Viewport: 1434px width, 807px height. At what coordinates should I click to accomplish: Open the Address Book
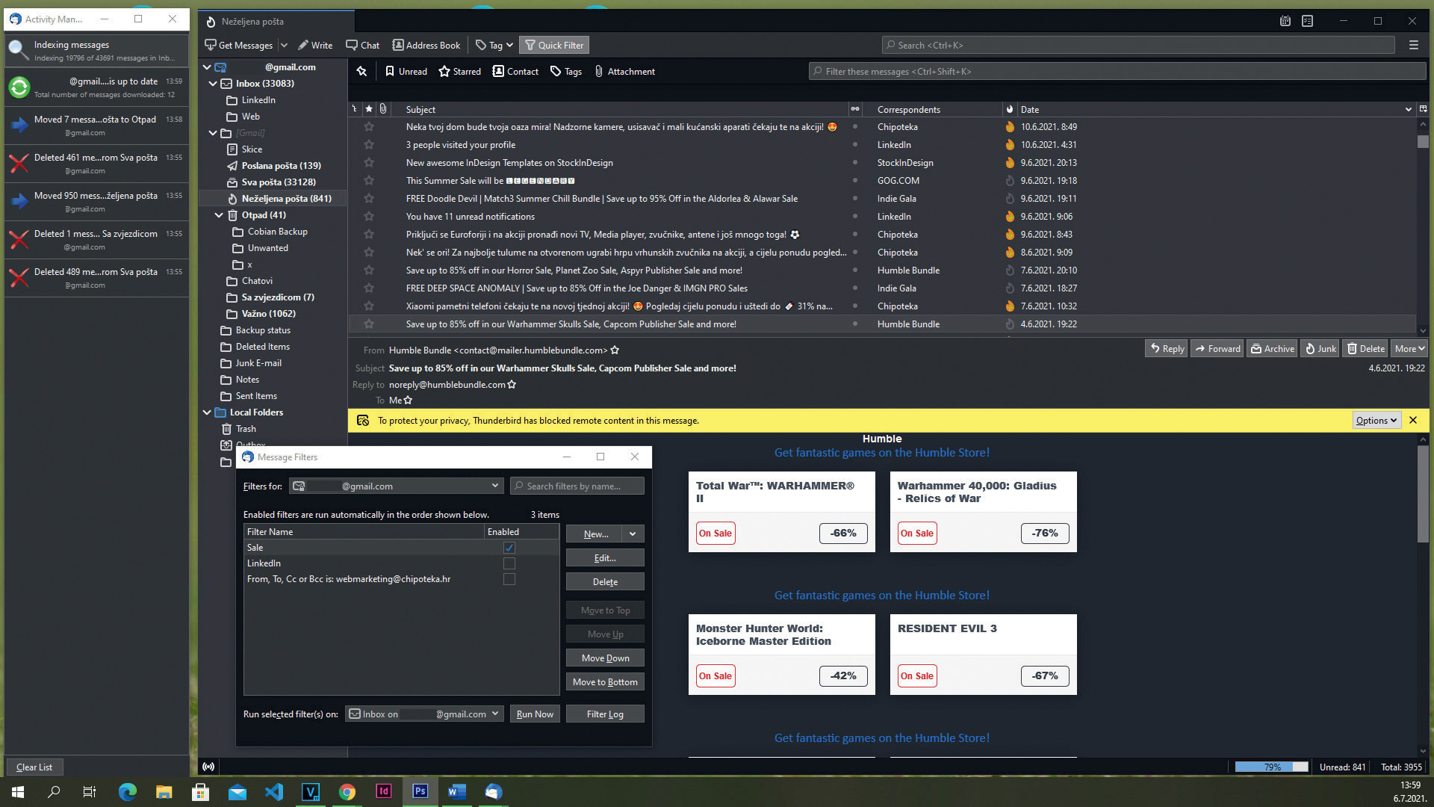click(426, 45)
